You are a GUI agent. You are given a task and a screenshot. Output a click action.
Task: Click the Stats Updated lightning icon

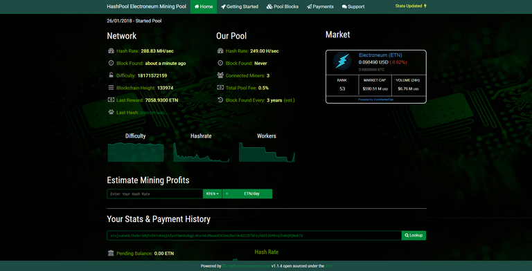pos(425,6)
